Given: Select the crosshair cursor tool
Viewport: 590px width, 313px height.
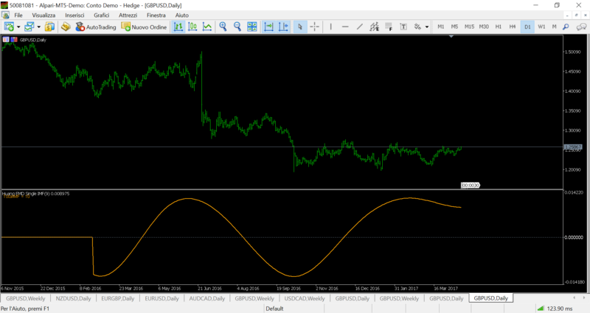Looking at the screenshot, I should tap(315, 27).
